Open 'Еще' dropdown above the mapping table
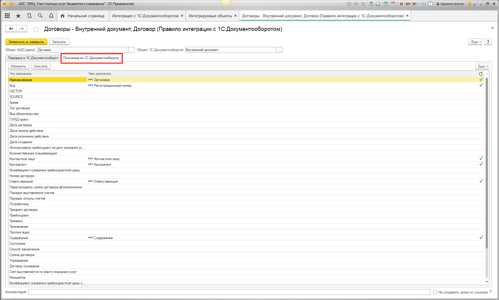 coord(482,66)
